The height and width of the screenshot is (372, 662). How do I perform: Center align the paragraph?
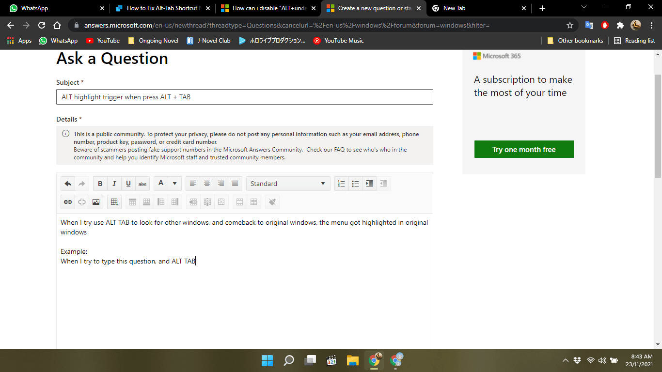207,184
